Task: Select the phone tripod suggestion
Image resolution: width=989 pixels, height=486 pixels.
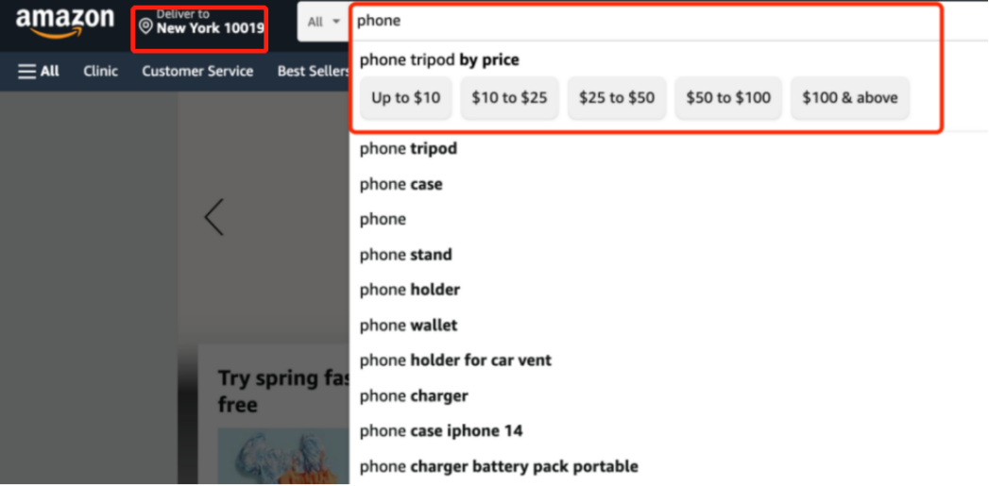Action: click(x=408, y=149)
